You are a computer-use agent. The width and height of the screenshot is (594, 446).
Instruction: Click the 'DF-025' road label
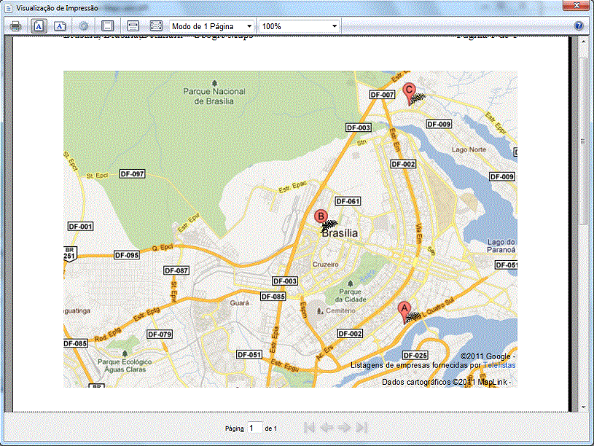coord(415,355)
